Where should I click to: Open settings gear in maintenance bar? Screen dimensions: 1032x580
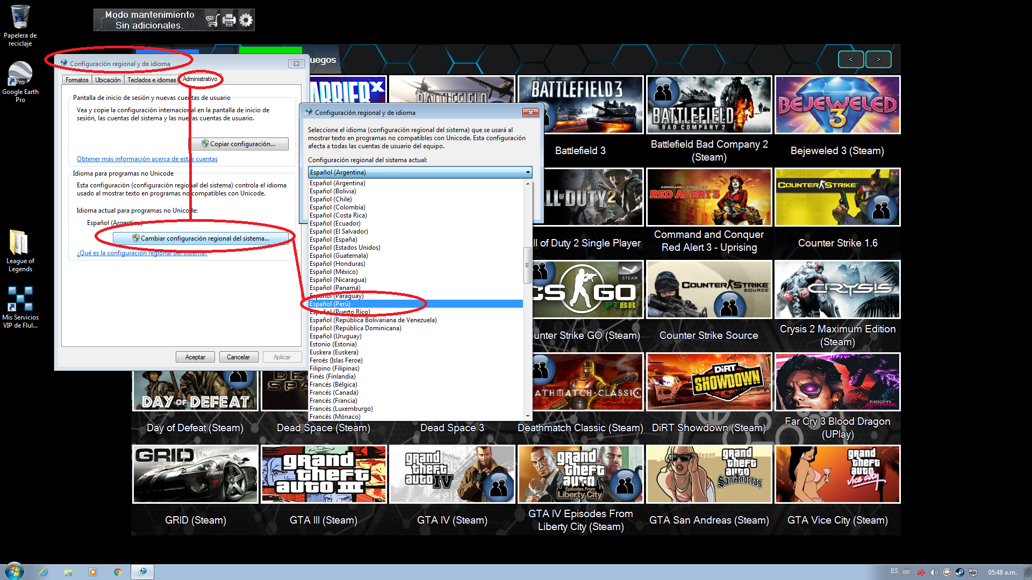[246, 20]
